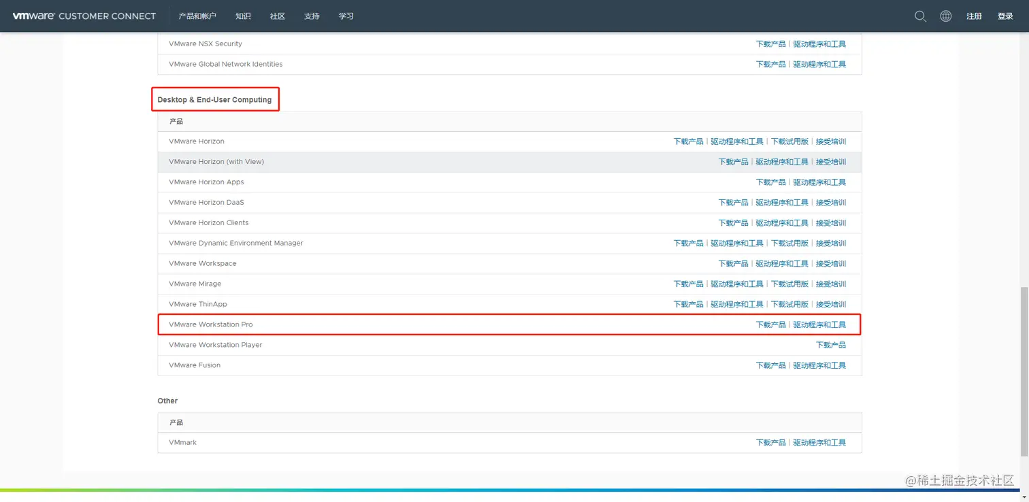This screenshot has height=502, width=1029.
Task: Click the Other section heading
Action: 167,401
